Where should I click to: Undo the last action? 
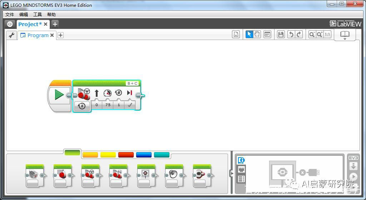tap(291, 35)
